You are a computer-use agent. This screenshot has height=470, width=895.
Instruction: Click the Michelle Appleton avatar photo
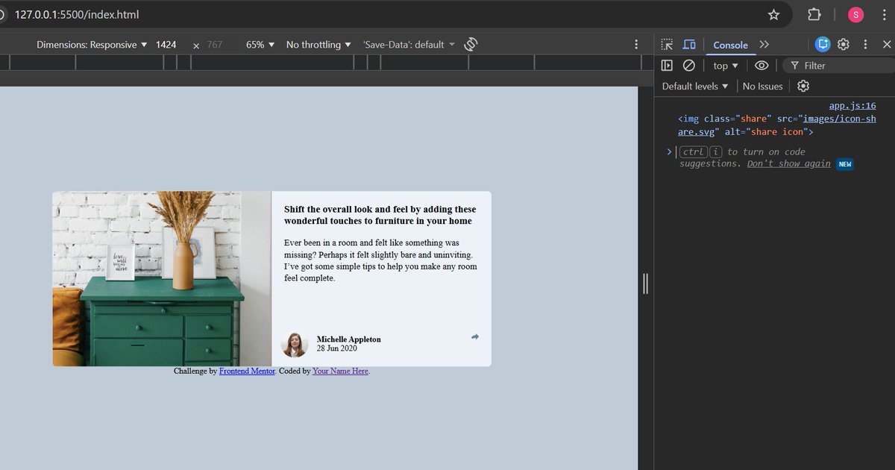click(295, 344)
